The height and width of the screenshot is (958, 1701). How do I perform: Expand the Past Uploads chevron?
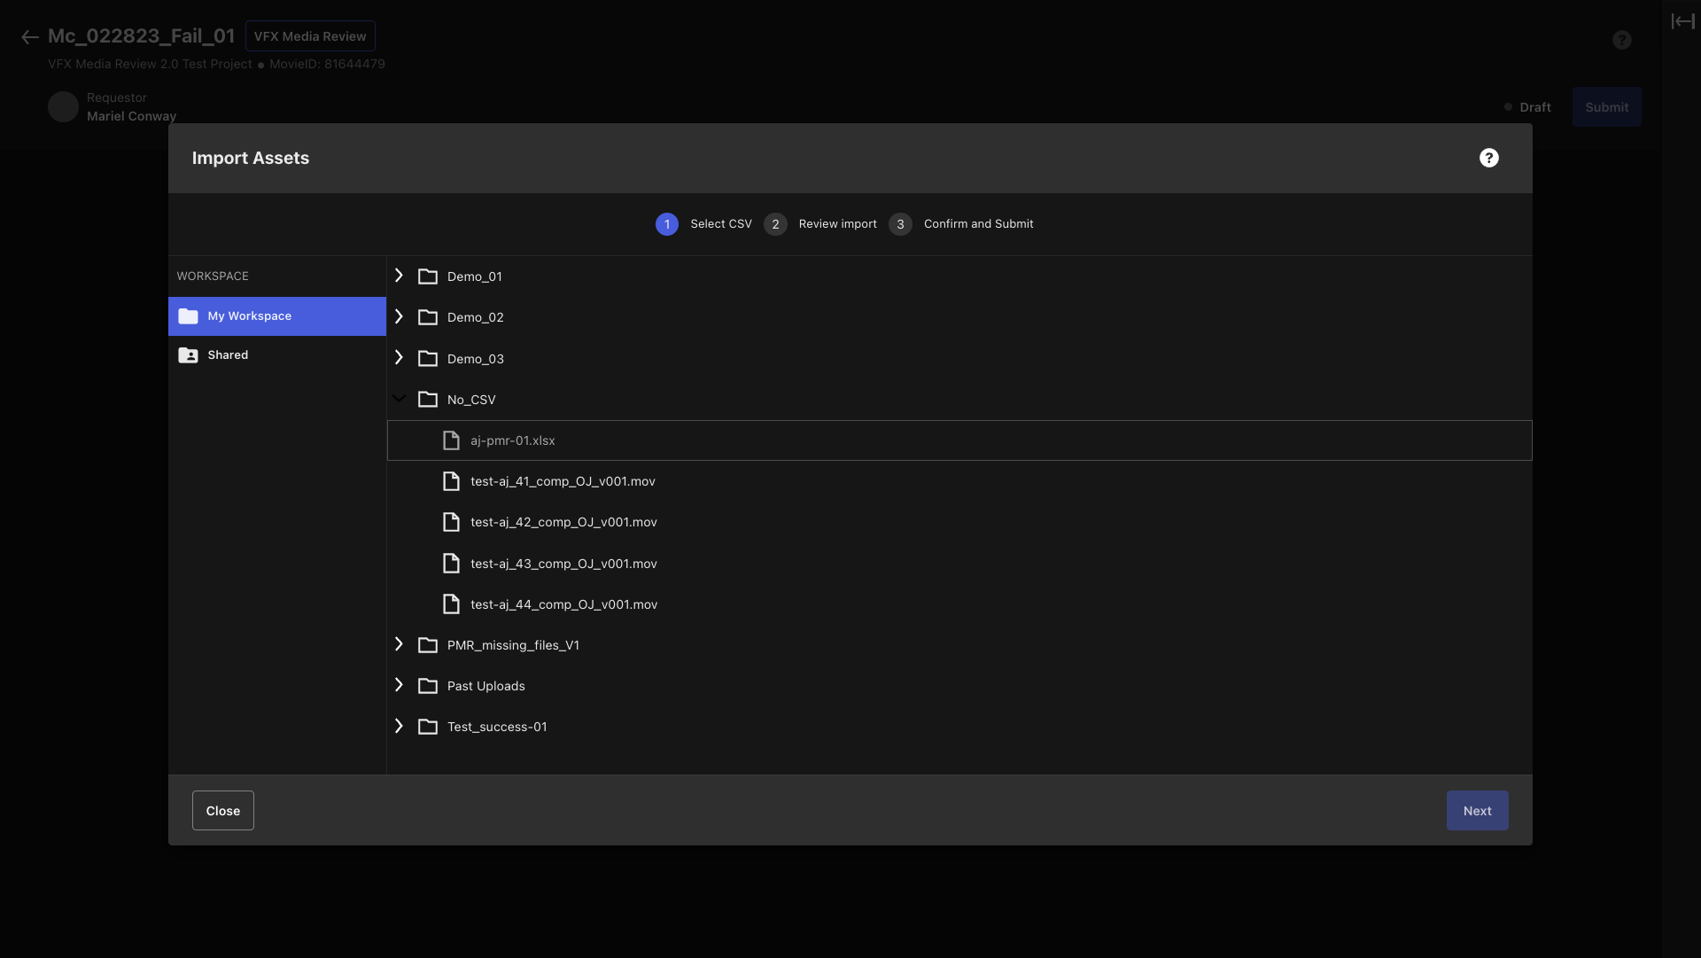click(x=399, y=685)
